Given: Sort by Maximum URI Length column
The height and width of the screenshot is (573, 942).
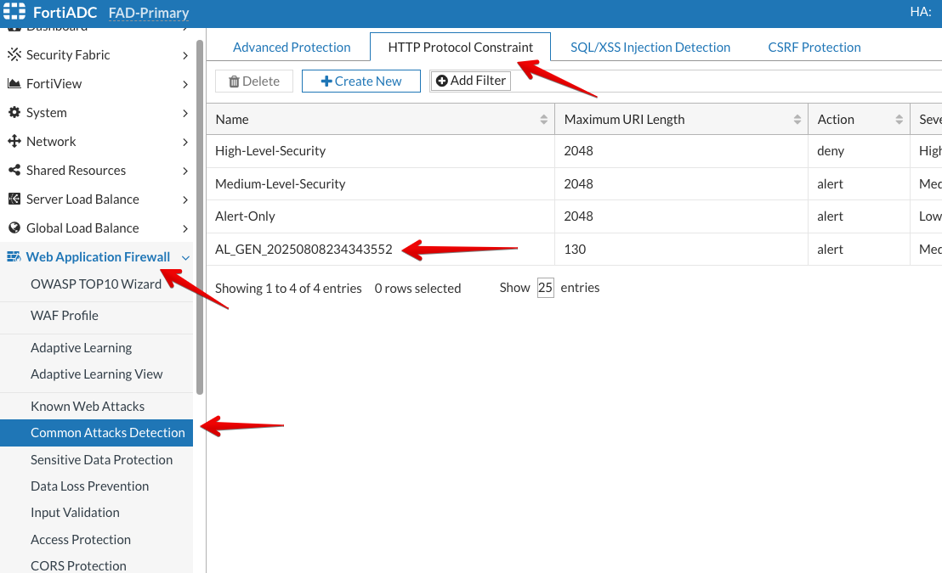Looking at the screenshot, I should (797, 120).
